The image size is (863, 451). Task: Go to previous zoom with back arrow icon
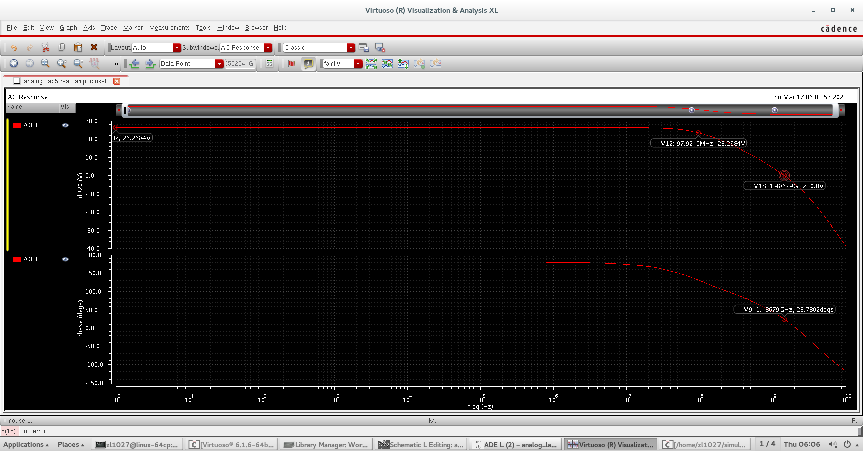(14, 63)
